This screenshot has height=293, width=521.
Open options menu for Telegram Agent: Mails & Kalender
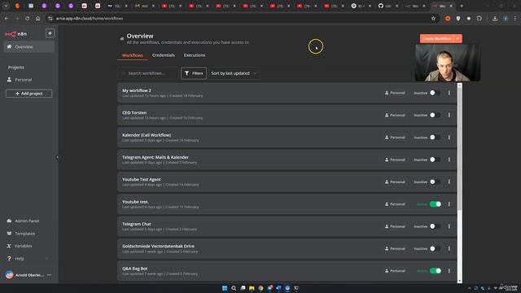(x=449, y=160)
